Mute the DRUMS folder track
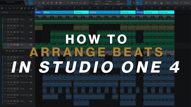This screenshot has height=107, width=191. [7, 51]
